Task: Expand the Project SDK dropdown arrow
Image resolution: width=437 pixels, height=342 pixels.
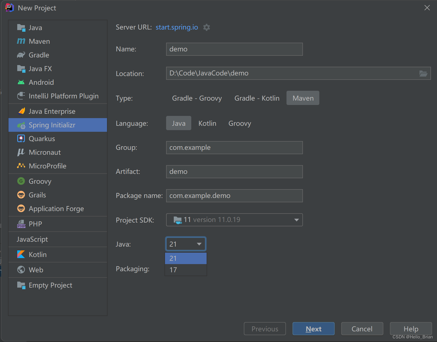Action: coord(296,220)
